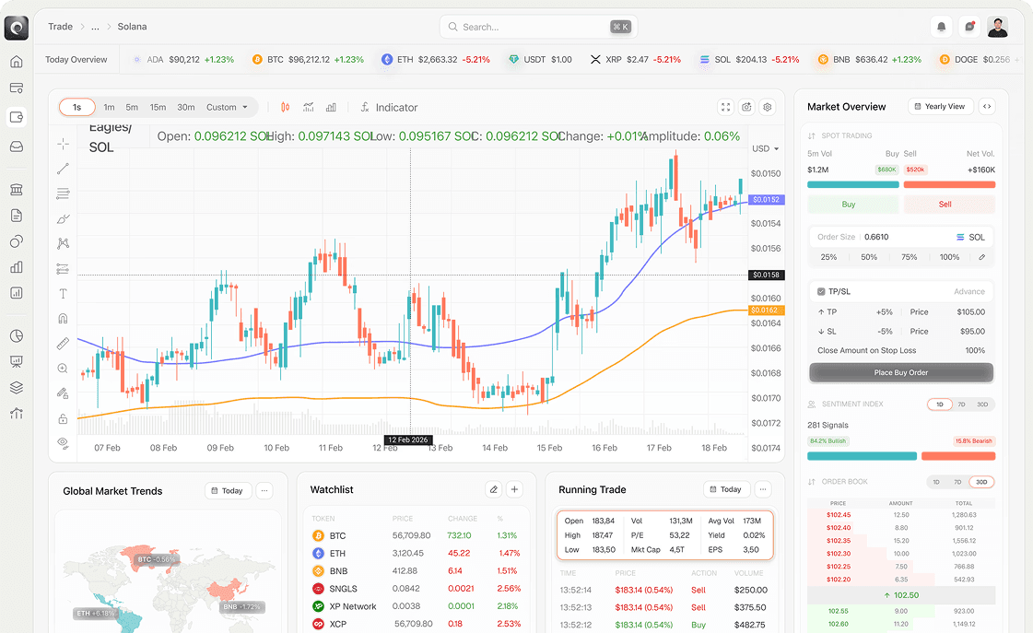Viewport: 1033px width, 633px height.
Task: Select the 1m timeframe tab
Action: [110, 108]
